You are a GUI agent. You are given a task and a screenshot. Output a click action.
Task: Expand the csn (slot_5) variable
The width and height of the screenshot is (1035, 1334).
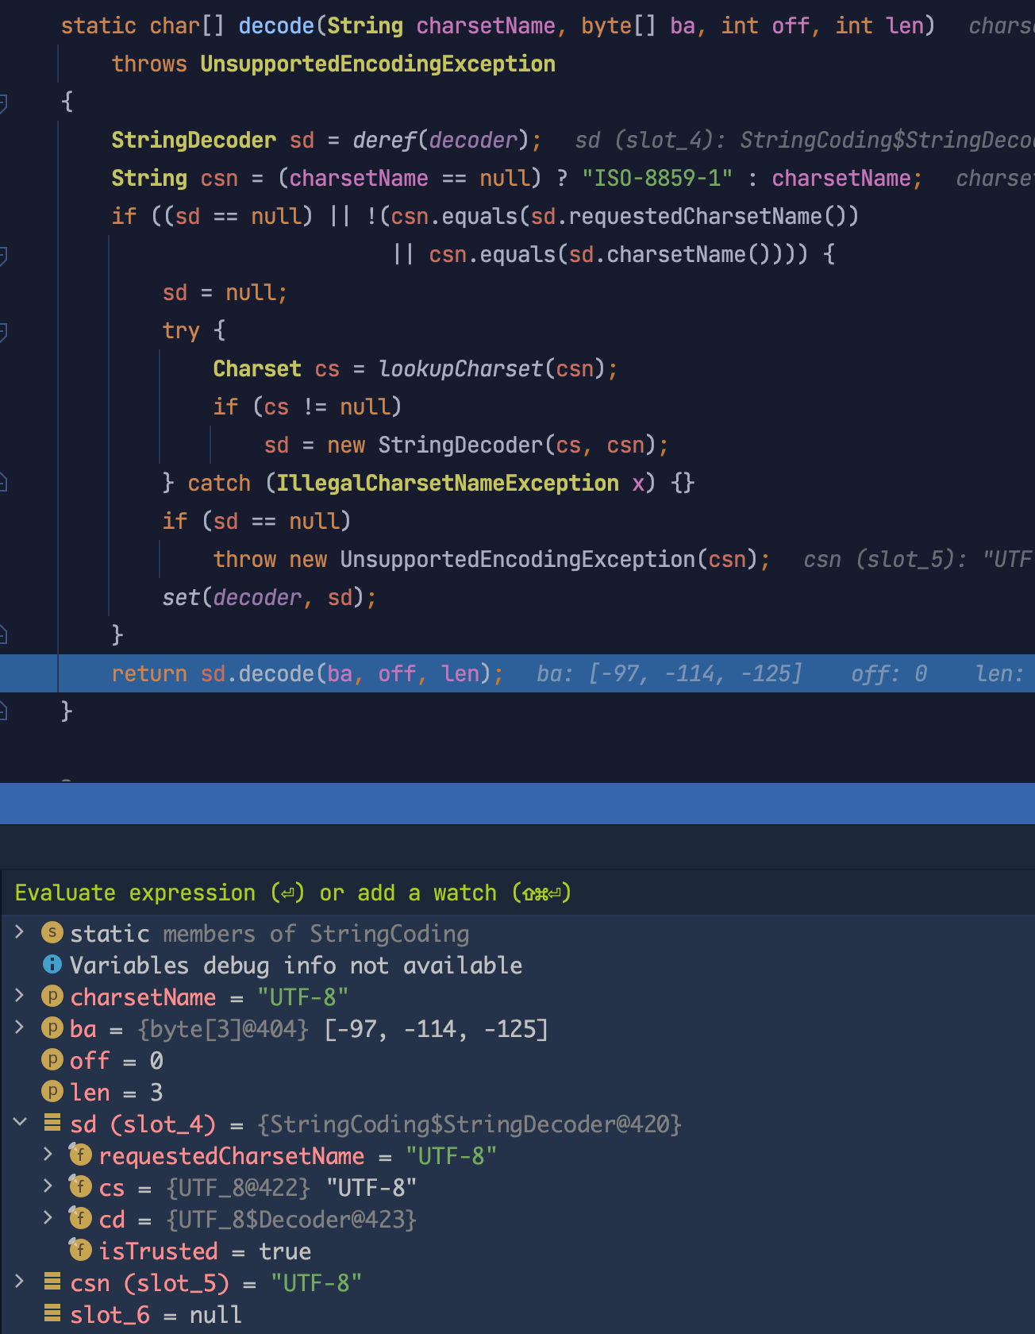20,1282
